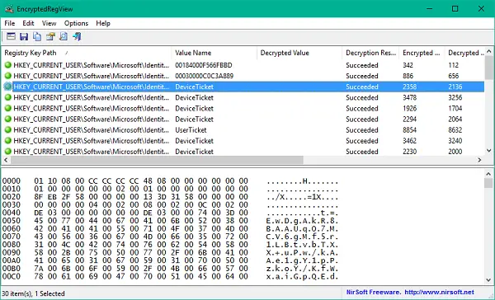
Task: Click ASCII text x.a.i.G.p.Q.E.d.
Action: click(302, 276)
